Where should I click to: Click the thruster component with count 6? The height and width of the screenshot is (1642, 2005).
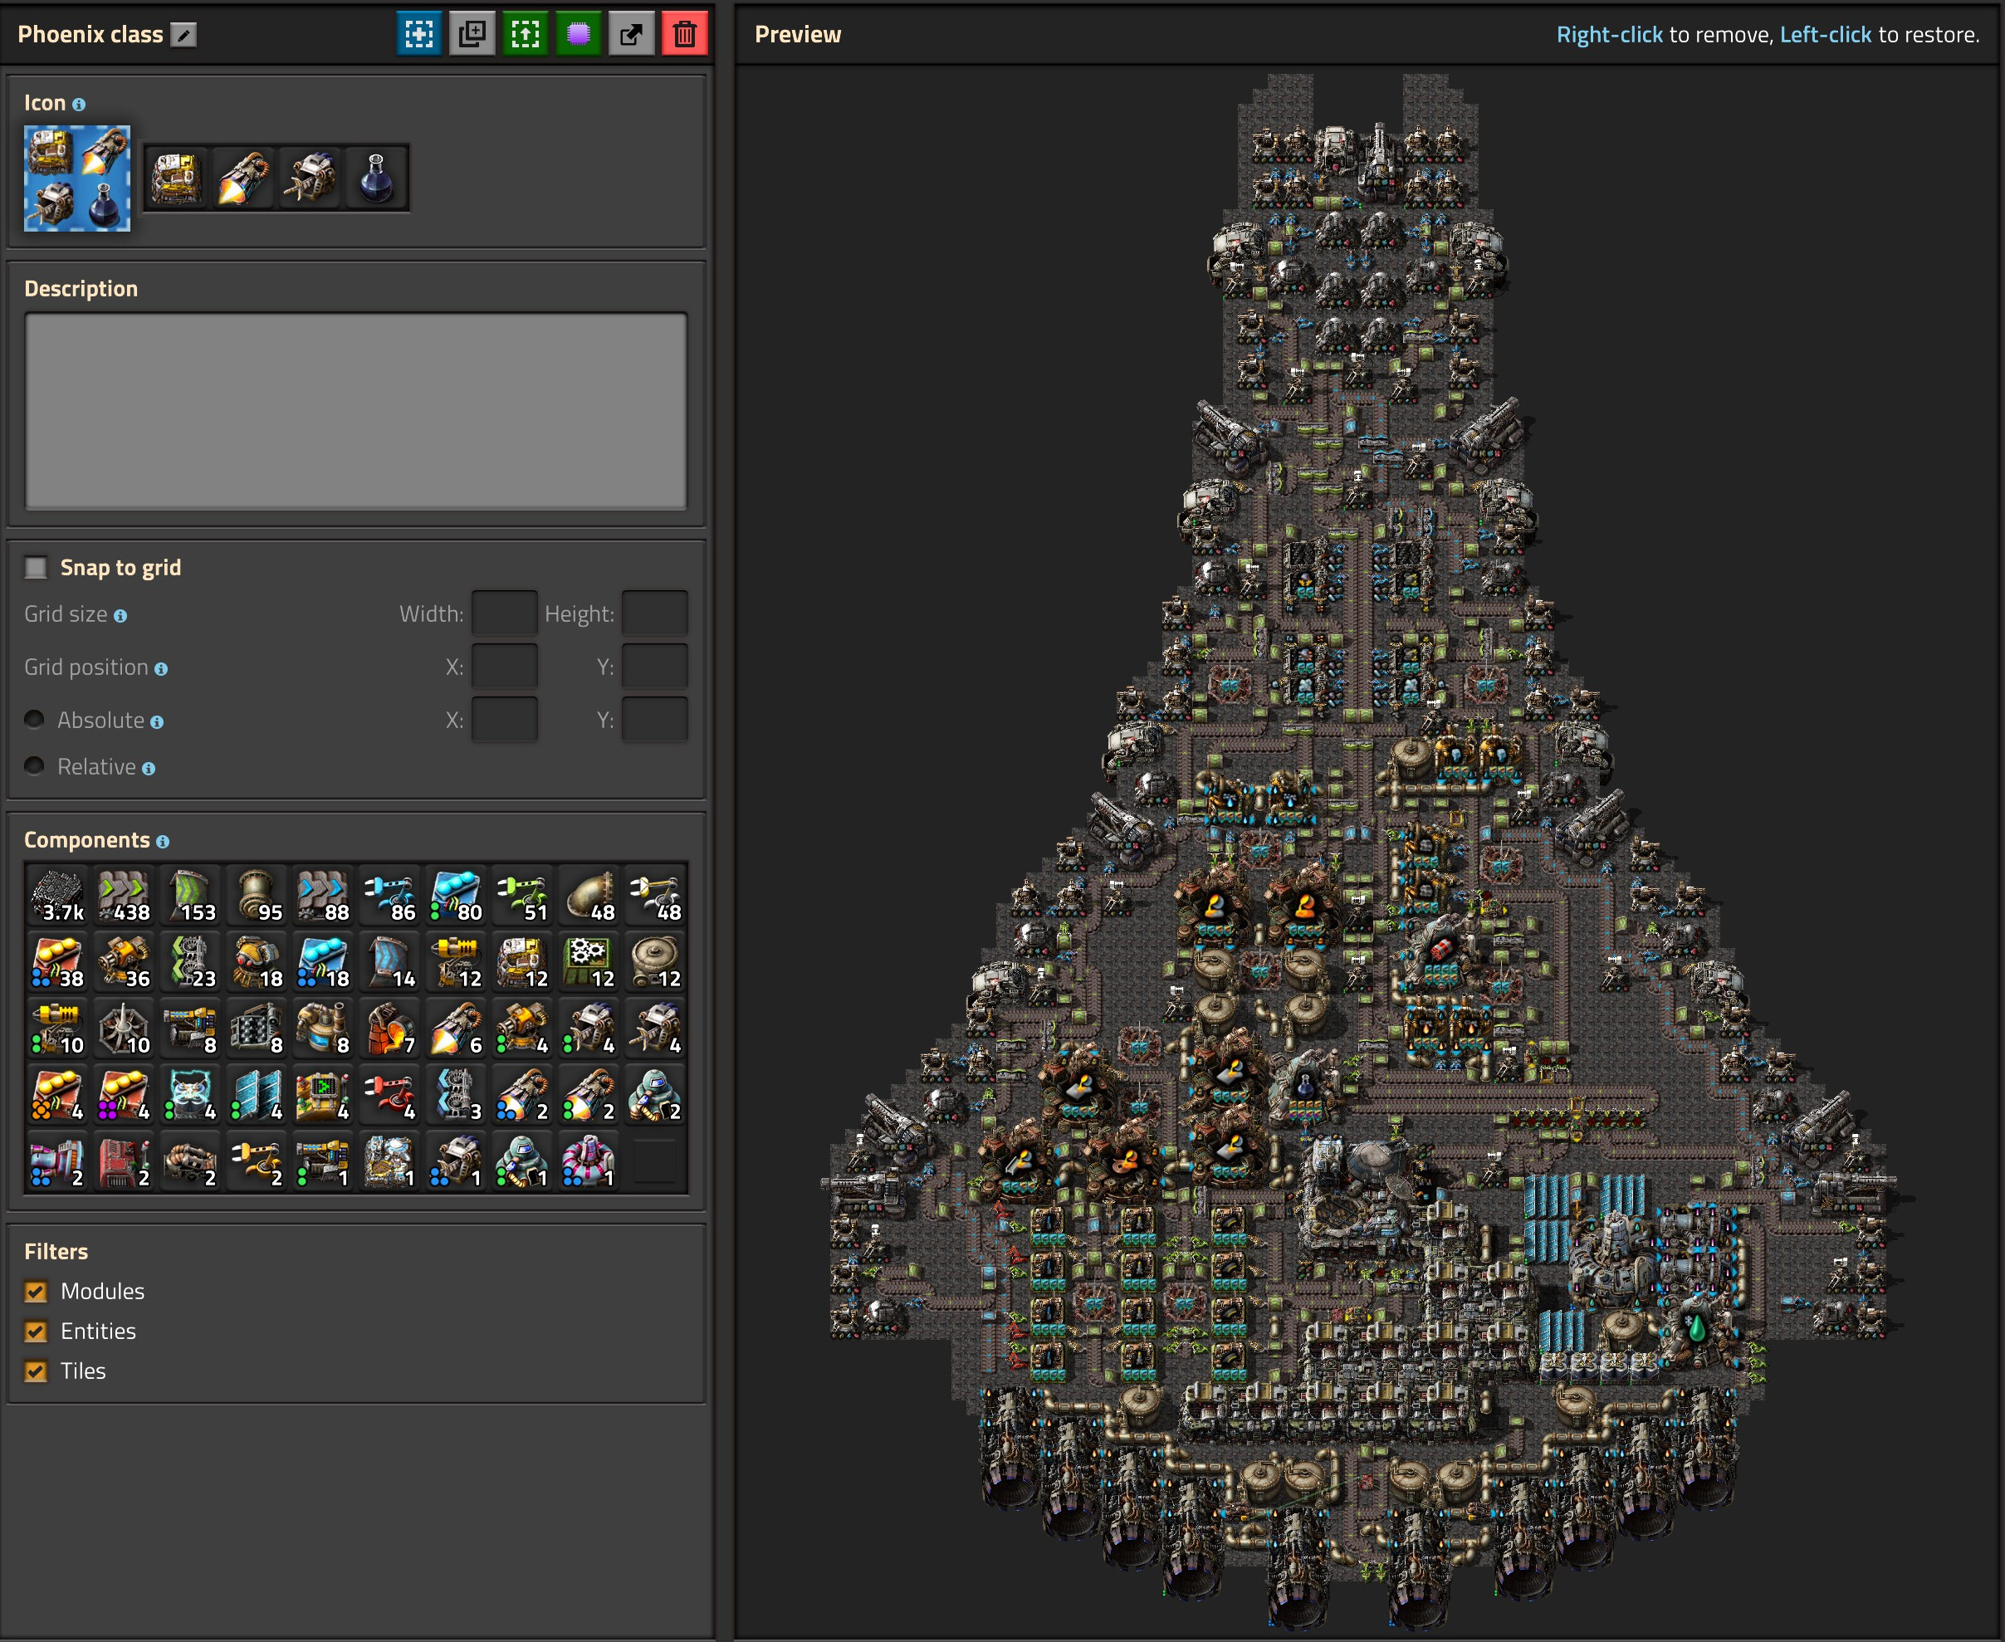(455, 1029)
